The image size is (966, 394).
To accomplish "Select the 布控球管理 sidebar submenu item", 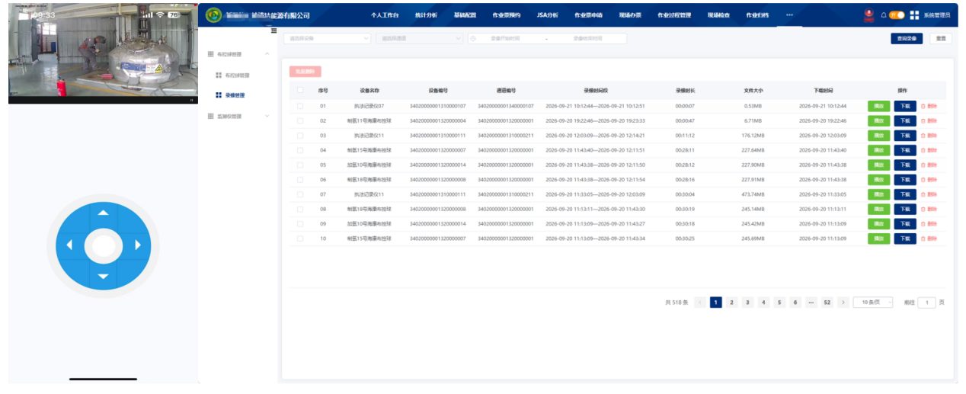I will coord(237,75).
